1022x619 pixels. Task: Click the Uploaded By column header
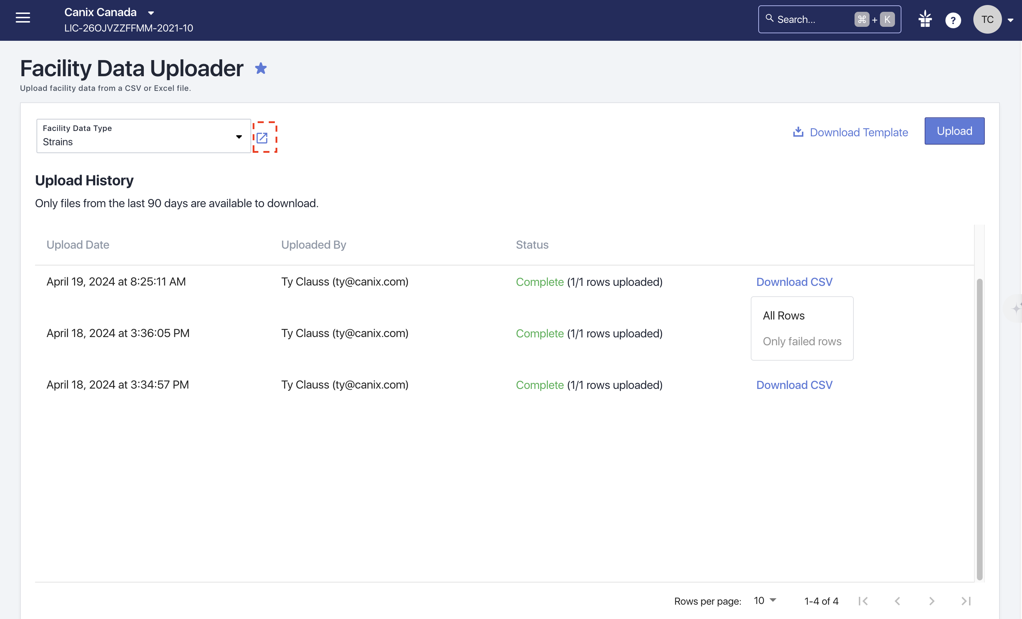point(313,245)
